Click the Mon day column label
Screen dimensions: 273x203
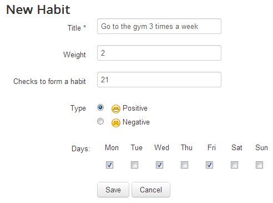(112, 148)
